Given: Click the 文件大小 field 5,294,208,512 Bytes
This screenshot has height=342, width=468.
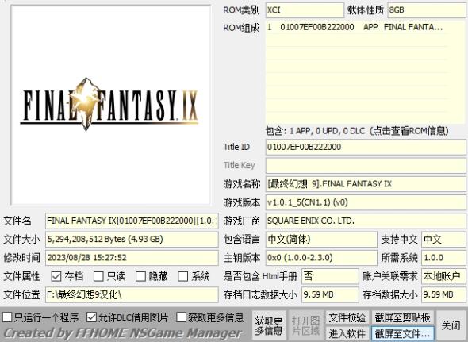Looking at the screenshot, I should (x=132, y=240).
